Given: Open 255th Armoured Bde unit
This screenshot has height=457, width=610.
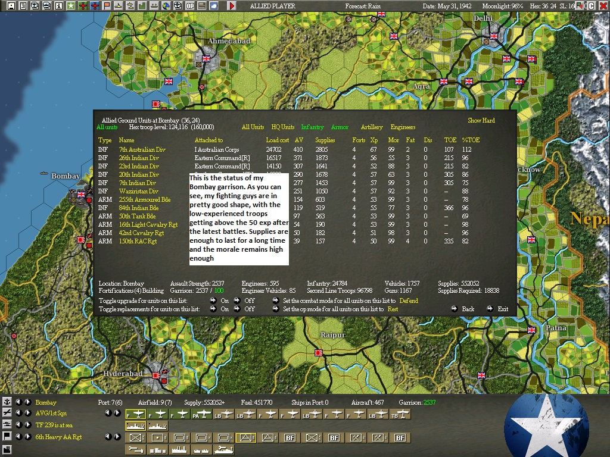Looking at the screenshot, I should 145,199.
